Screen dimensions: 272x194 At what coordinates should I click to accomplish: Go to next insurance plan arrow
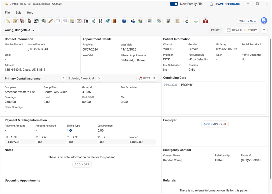tap(99, 78)
